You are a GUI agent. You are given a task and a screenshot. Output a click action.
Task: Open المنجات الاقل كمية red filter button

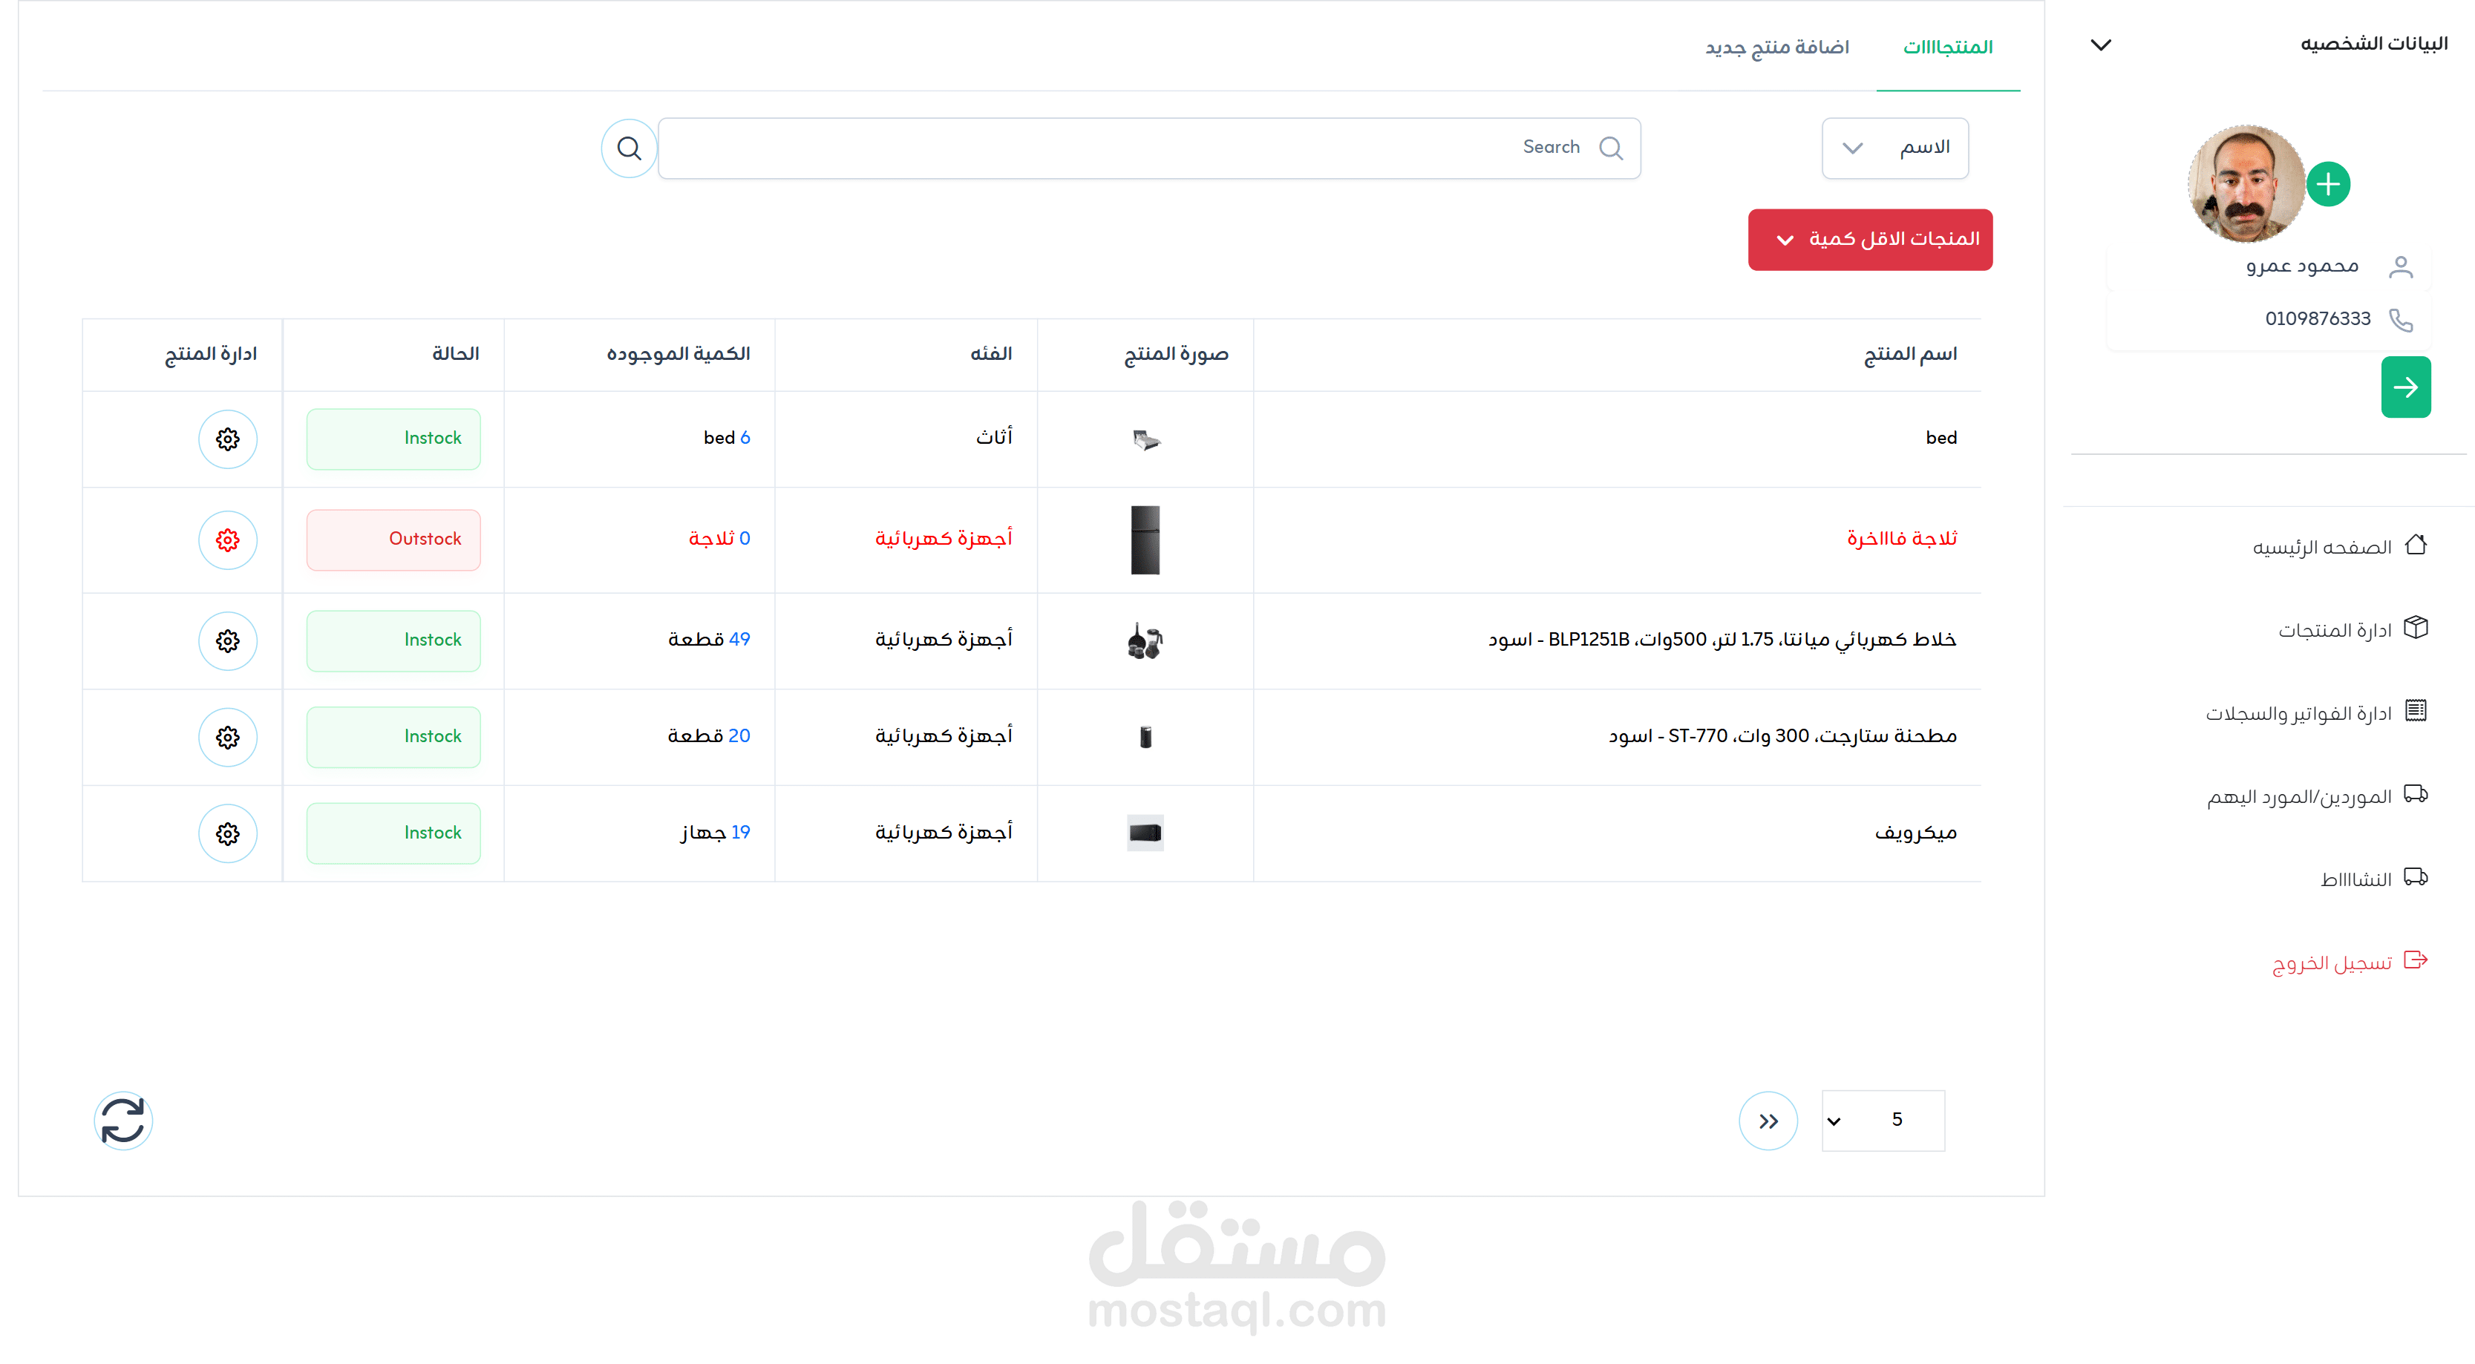pyautogui.click(x=1870, y=239)
